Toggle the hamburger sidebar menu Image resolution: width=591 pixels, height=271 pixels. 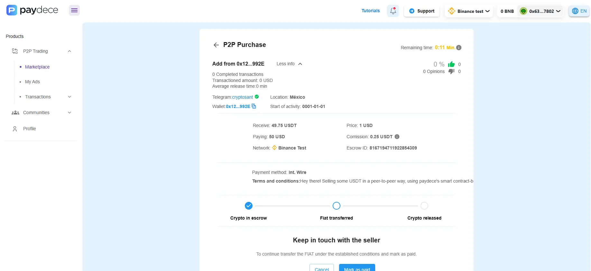(x=74, y=10)
